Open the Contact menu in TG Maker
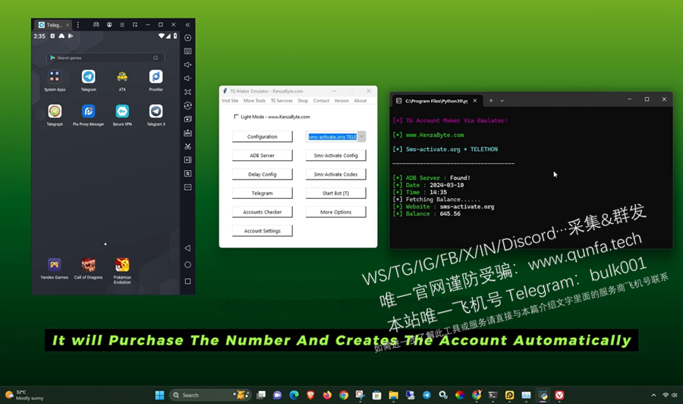The width and height of the screenshot is (683, 404). click(321, 101)
